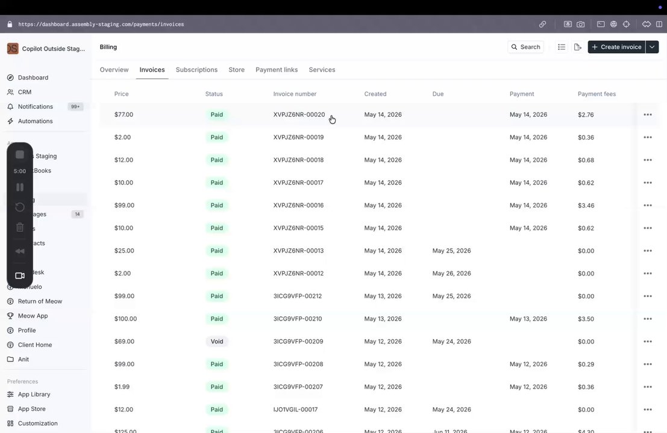Open more options for the Void invoice
Viewport: 667px width, 433px height.
tap(648, 342)
